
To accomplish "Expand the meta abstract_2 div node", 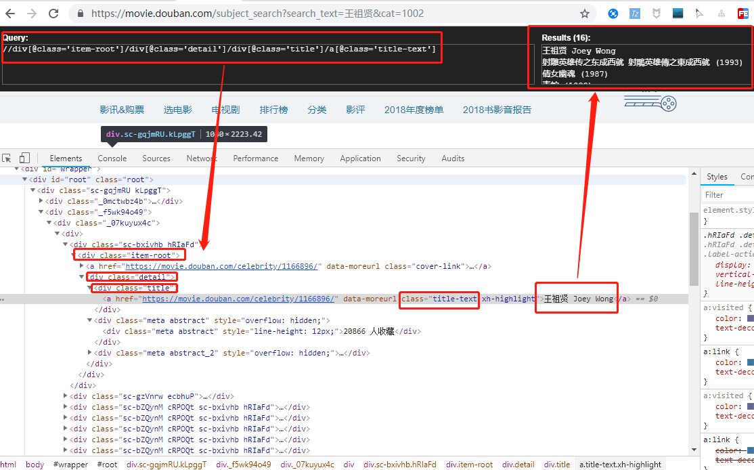I will (x=89, y=353).
